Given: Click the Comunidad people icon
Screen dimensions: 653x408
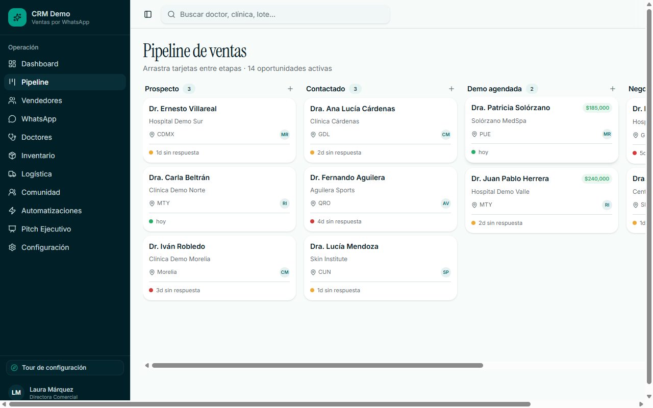Looking at the screenshot, I should 12,192.
